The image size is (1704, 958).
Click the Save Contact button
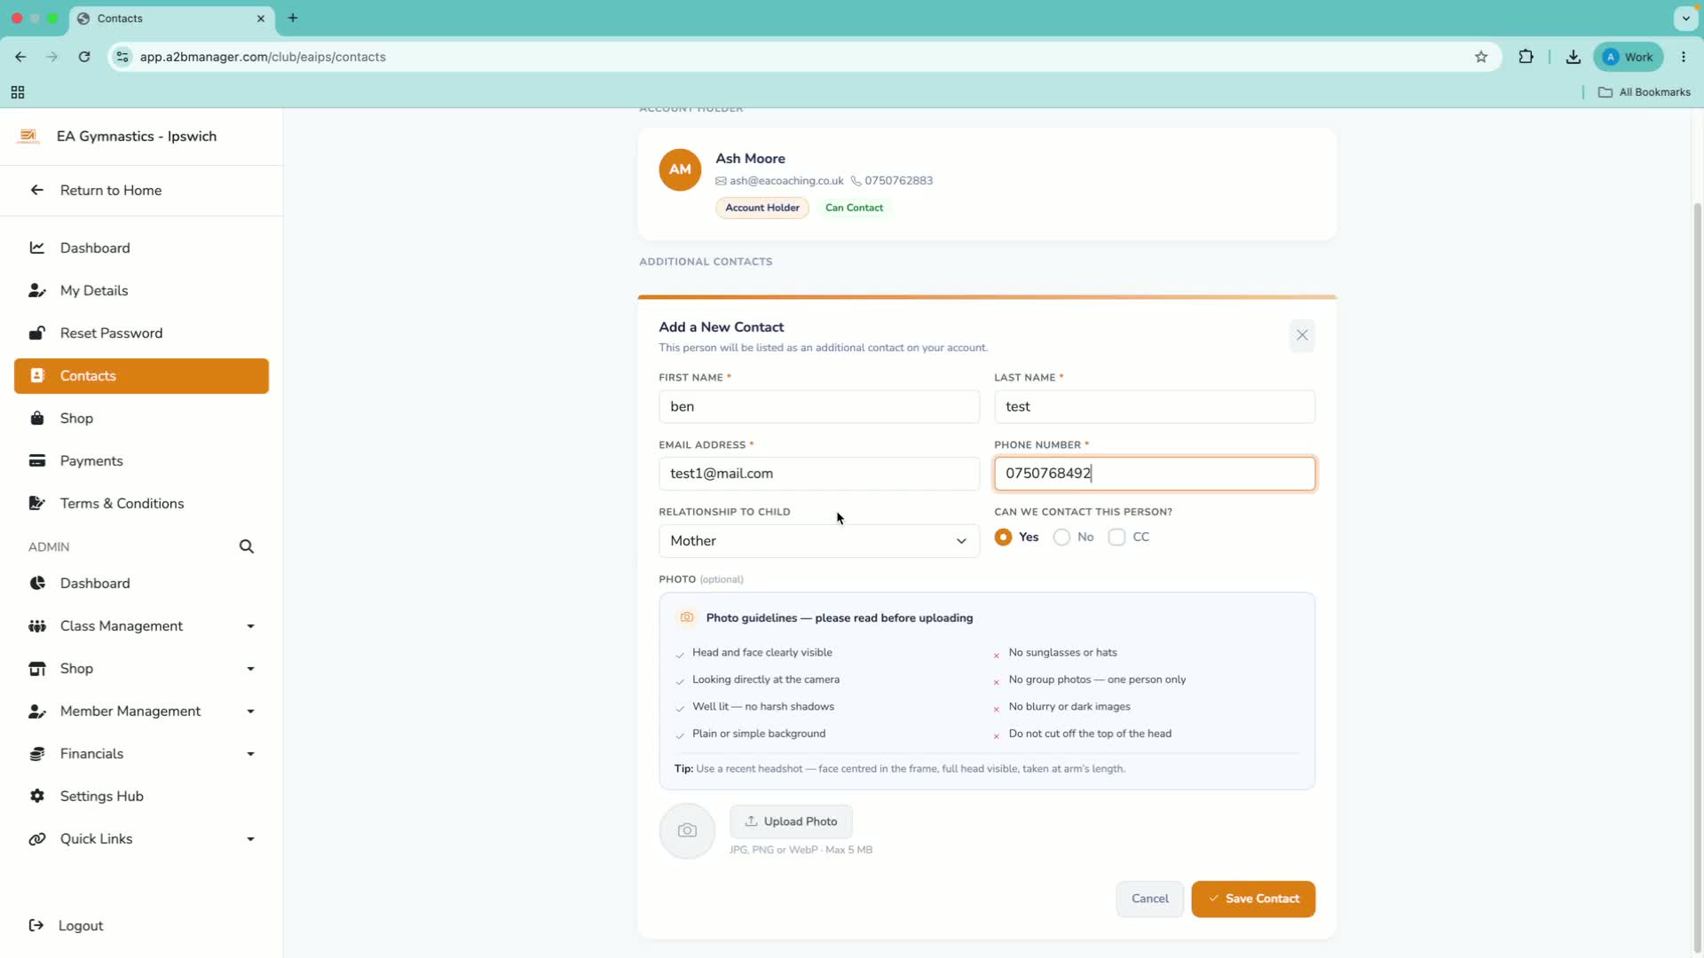click(1253, 899)
